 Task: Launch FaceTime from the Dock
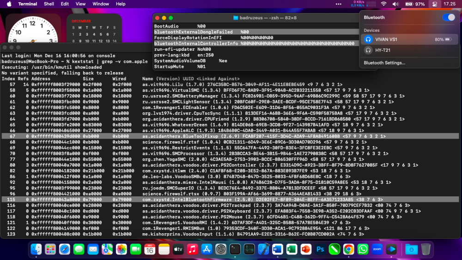tap(135, 249)
